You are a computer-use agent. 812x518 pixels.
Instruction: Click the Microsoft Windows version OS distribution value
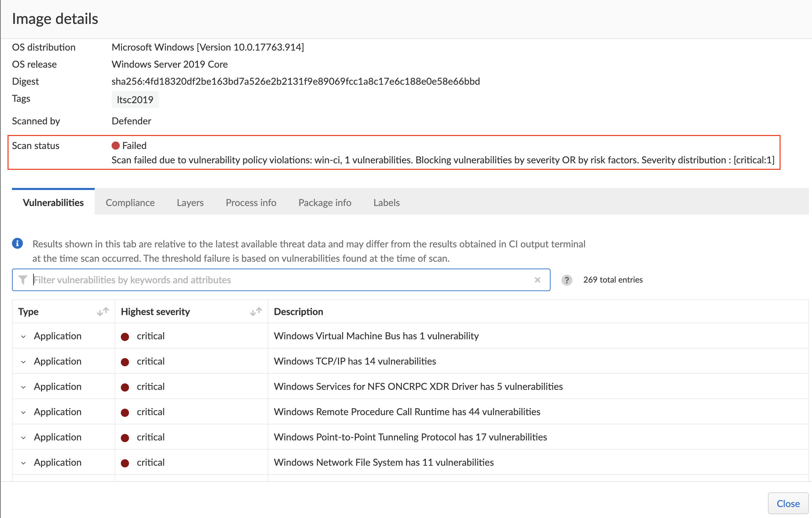tap(208, 47)
